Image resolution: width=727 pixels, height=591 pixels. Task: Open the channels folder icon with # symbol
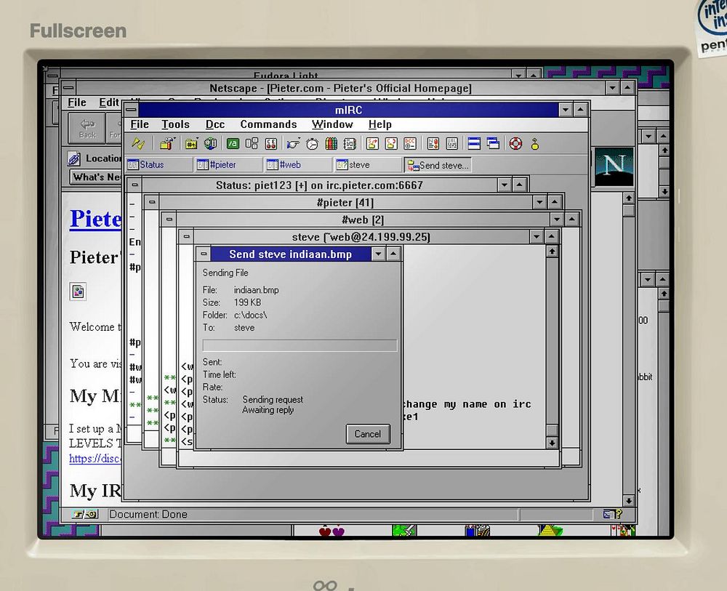point(191,144)
